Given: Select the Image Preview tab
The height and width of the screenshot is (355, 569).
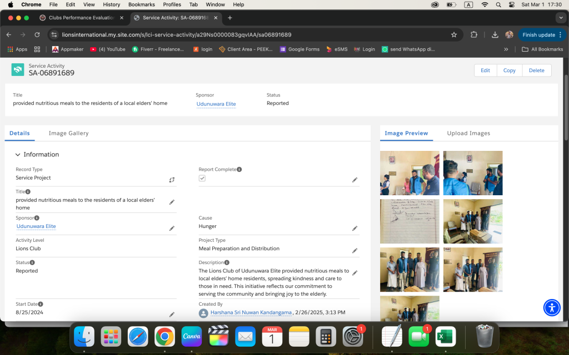Looking at the screenshot, I should pyautogui.click(x=406, y=133).
